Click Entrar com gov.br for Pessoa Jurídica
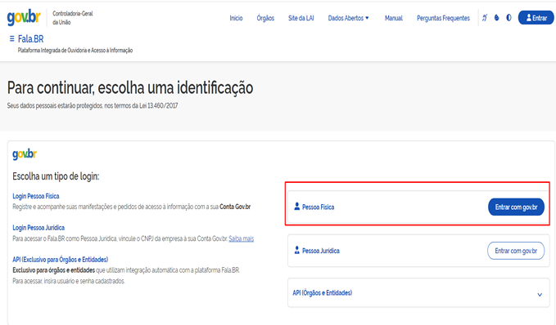This screenshot has height=325, width=556. 516,251
